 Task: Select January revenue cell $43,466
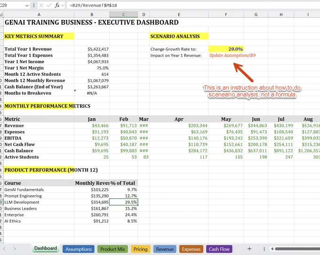pyautogui.click(x=92, y=125)
